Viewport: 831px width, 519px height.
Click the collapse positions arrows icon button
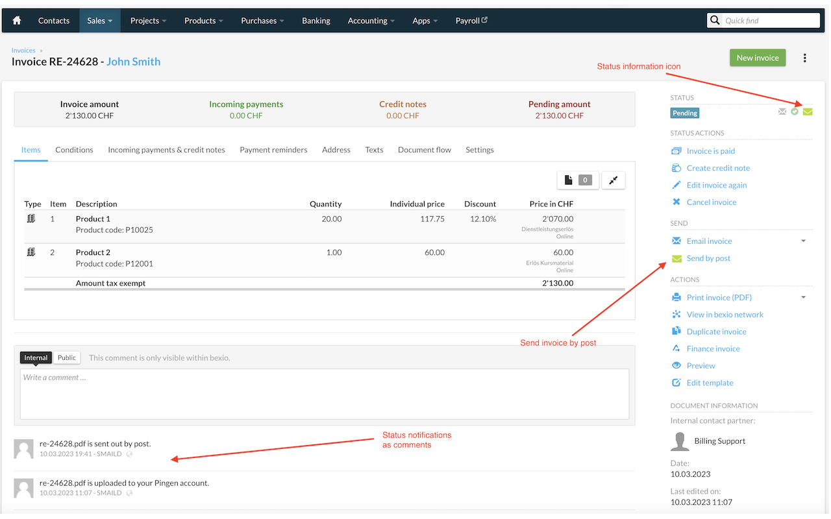click(614, 180)
